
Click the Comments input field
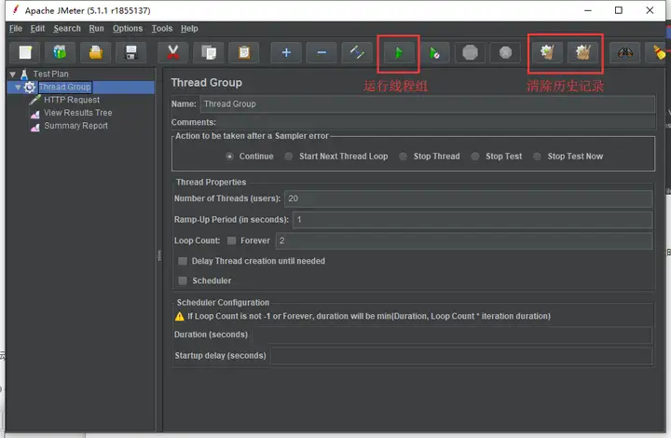tap(435, 123)
